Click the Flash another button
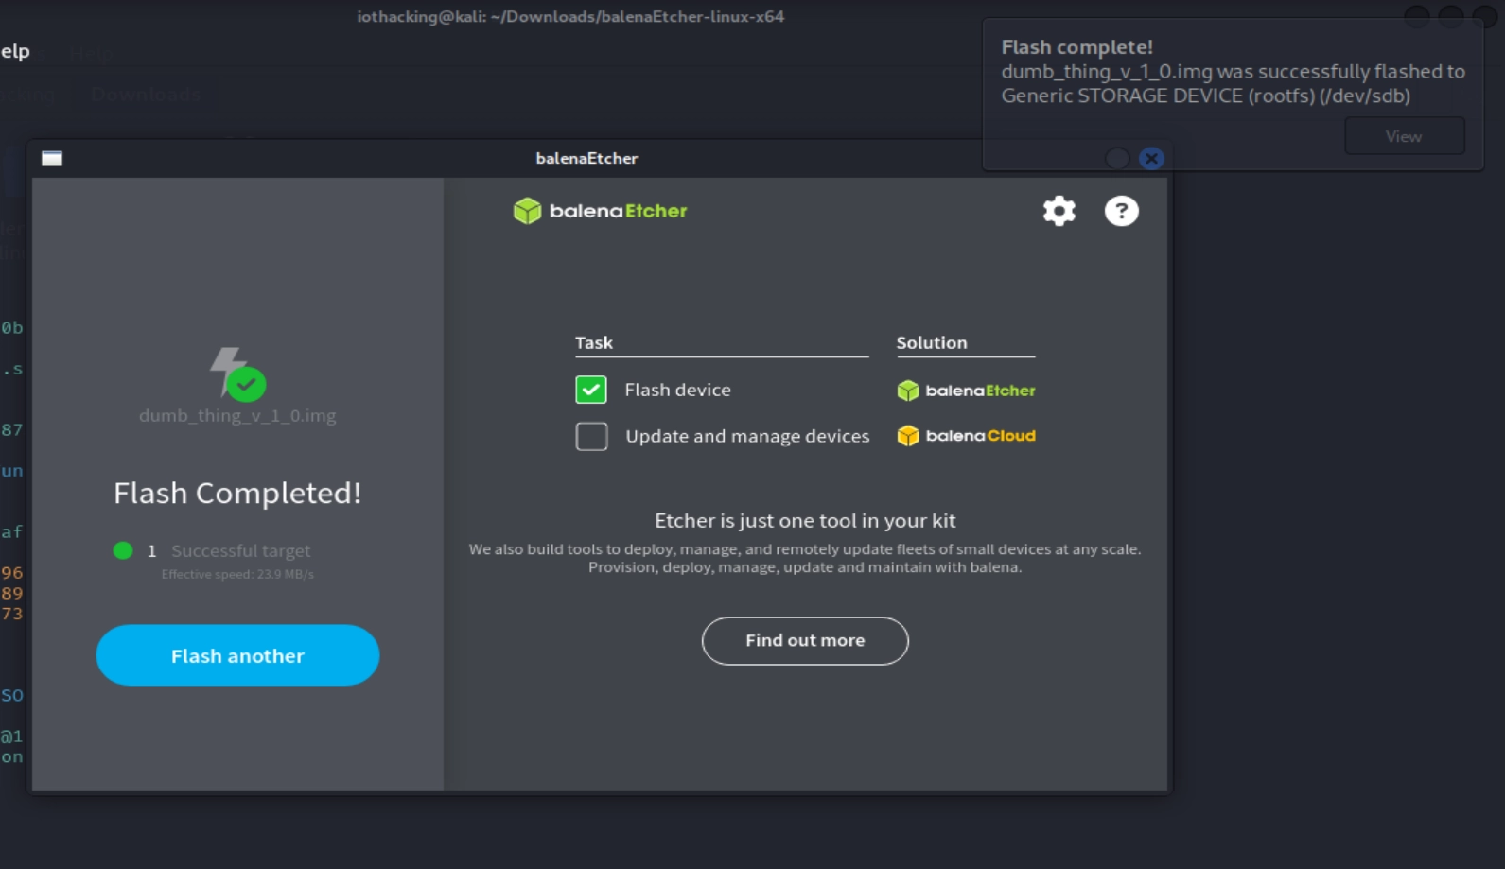The height and width of the screenshot is (869, 1505). [x=237, y=655]
